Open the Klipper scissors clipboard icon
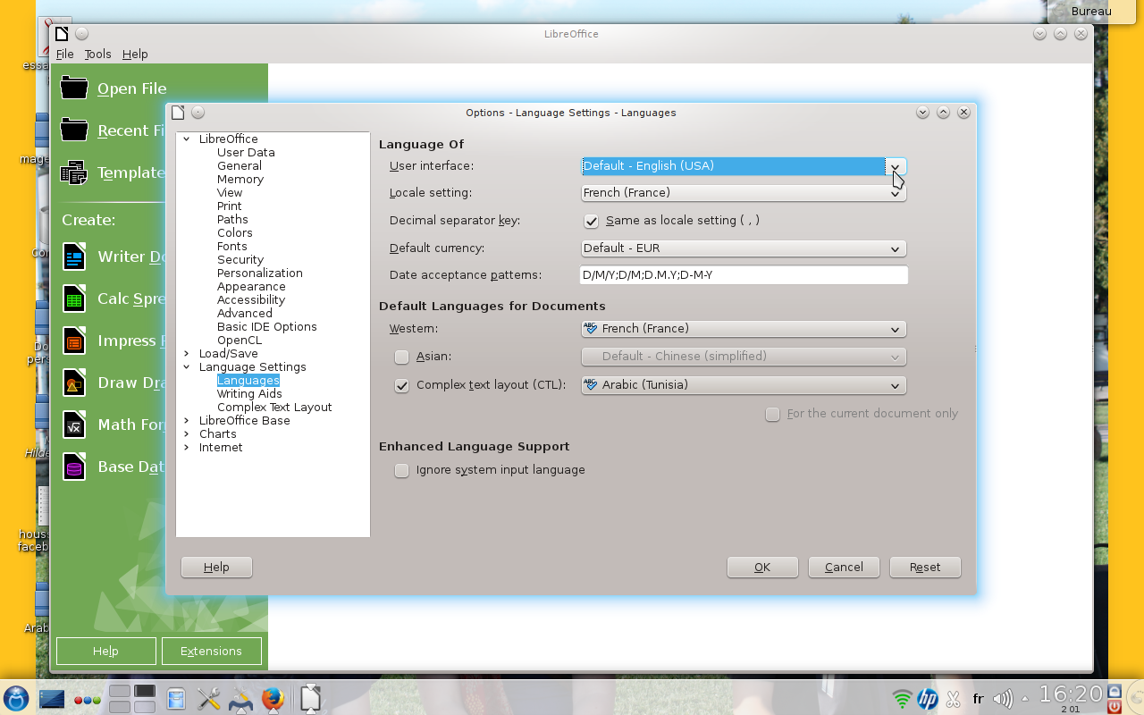 [953, 699]
